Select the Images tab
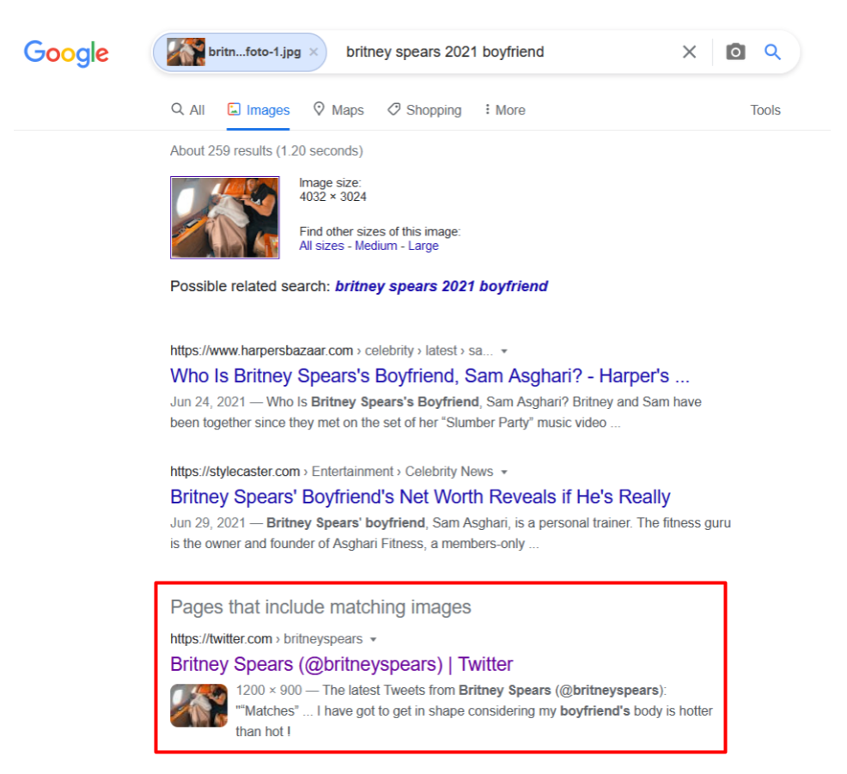The height and width of the screenshot is (774, 847). 259,110
